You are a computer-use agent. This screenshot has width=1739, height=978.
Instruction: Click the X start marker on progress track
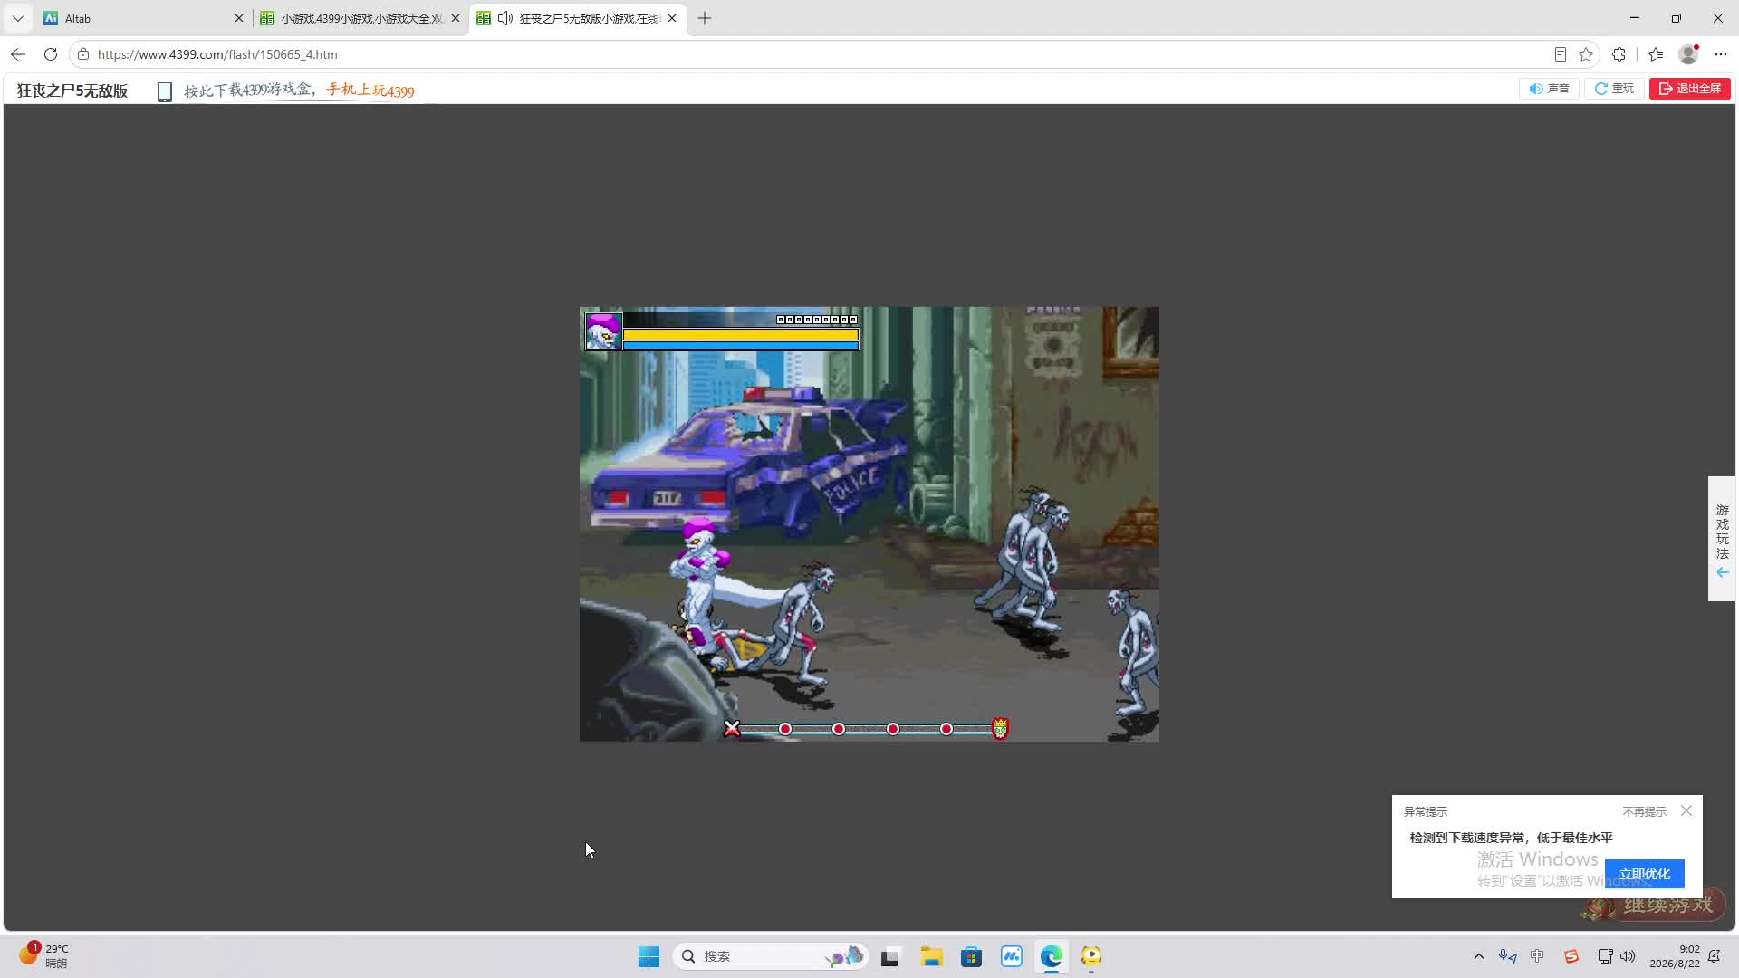coord(732,729)
